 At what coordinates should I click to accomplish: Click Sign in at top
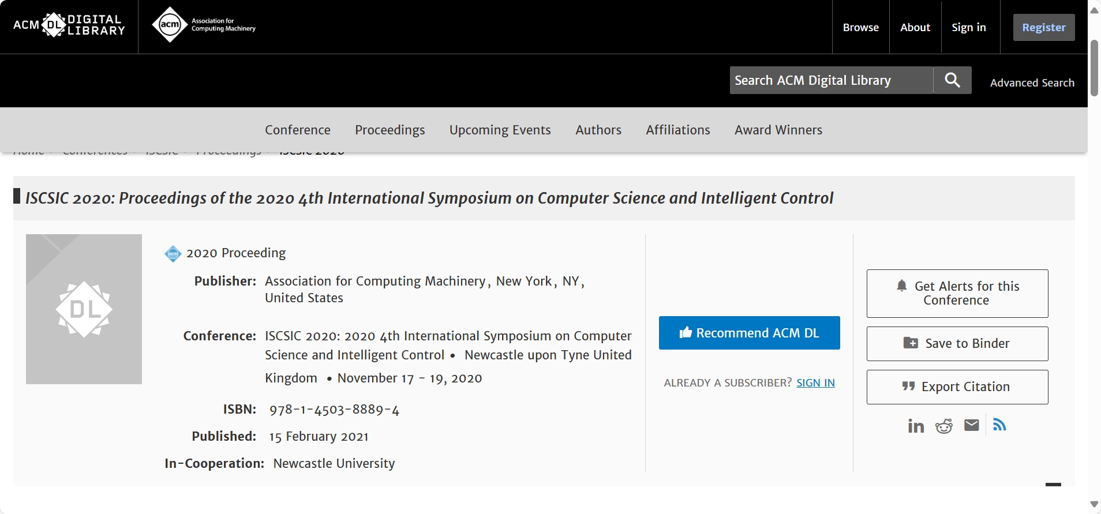click(968, 27)
